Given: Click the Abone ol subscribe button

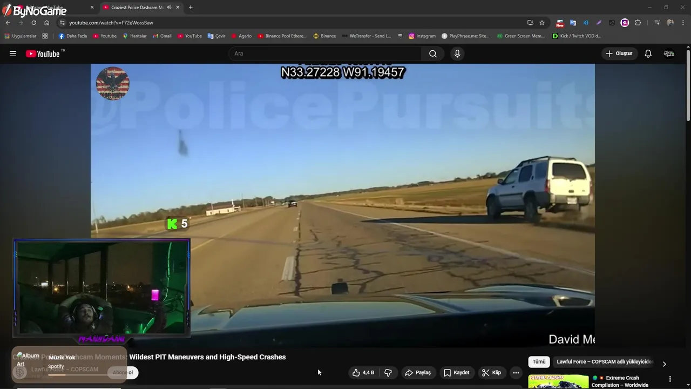Looking at the screenshot, I should pyautogui.click(x=123, y=372).
